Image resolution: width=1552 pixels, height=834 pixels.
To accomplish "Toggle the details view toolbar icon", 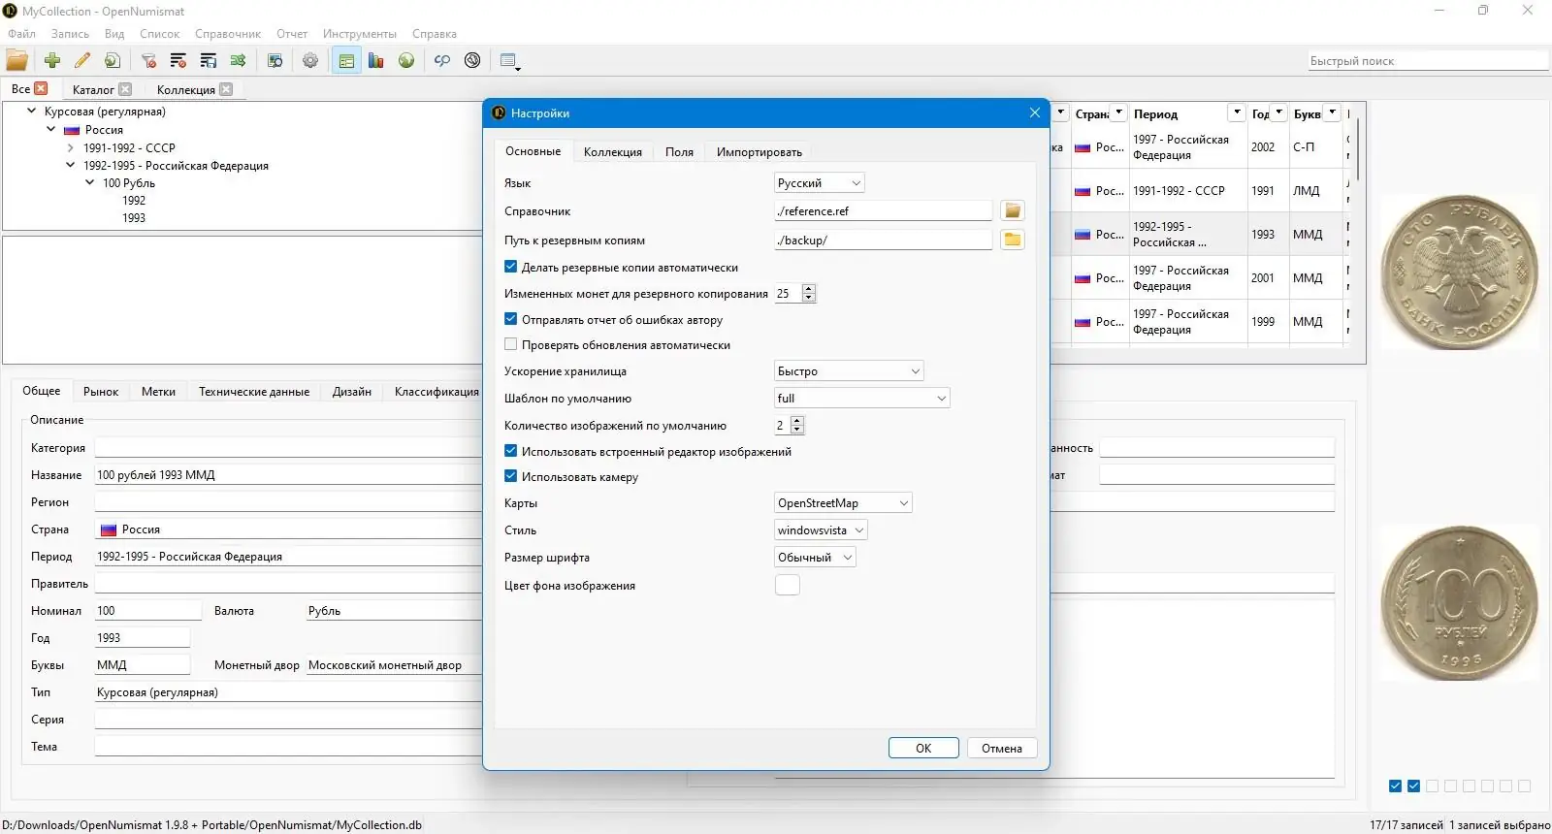I will point(346,60).
